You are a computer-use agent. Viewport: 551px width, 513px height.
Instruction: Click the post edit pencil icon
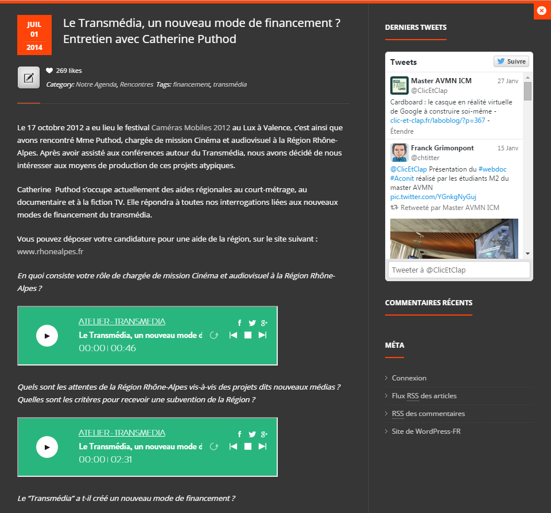click(29, 77)
